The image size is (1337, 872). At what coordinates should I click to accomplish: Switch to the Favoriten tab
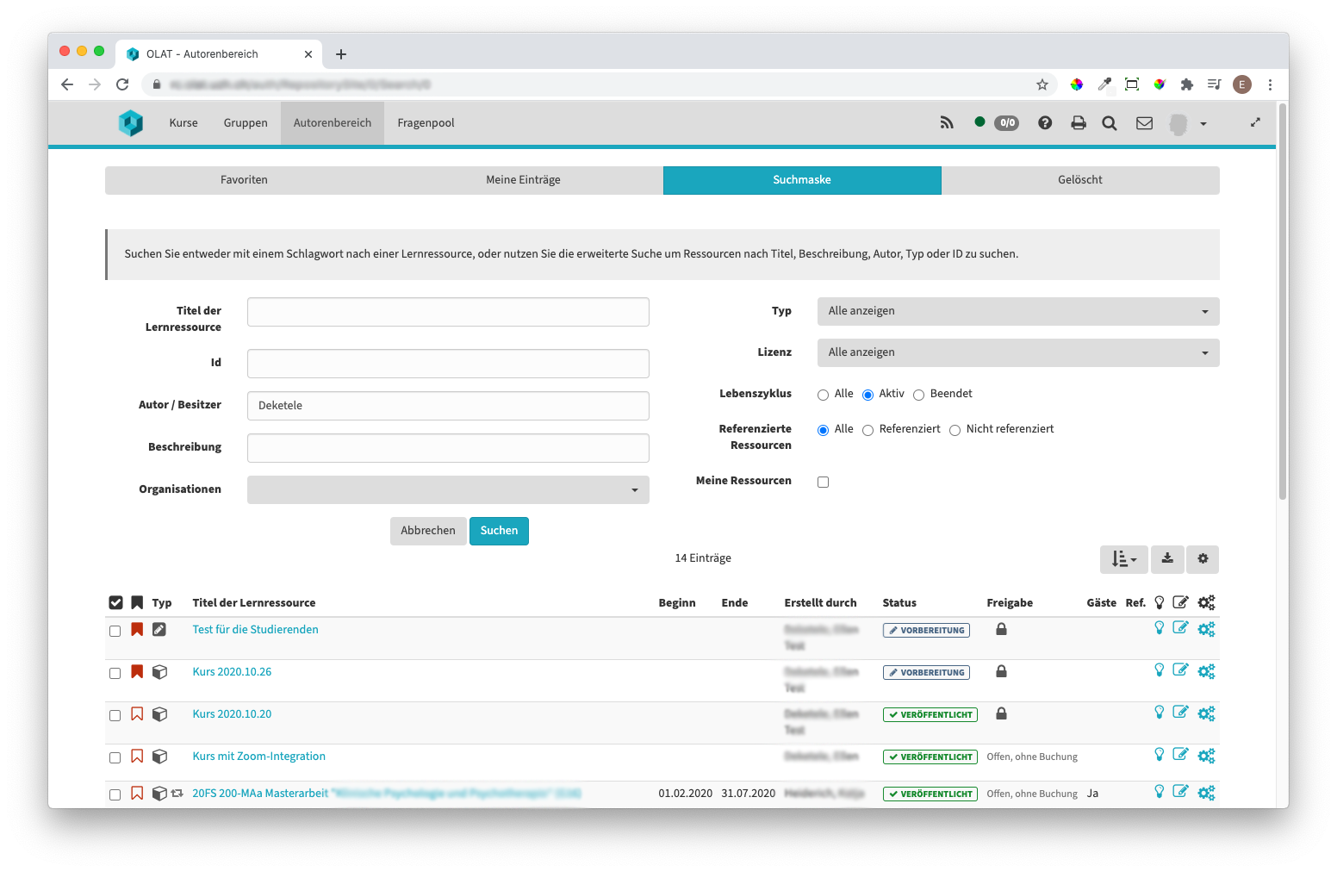coord(244,180)
